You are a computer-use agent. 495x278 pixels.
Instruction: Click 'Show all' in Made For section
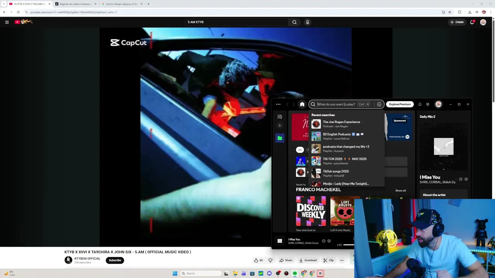[400, 190]
